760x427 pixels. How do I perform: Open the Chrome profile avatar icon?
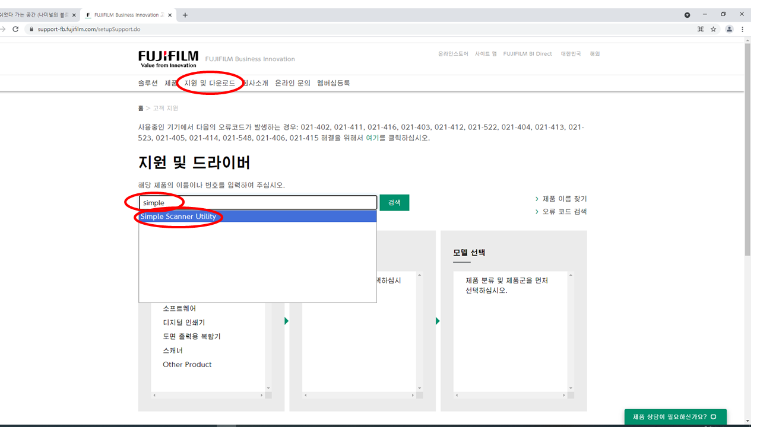[x=730, y=29]
